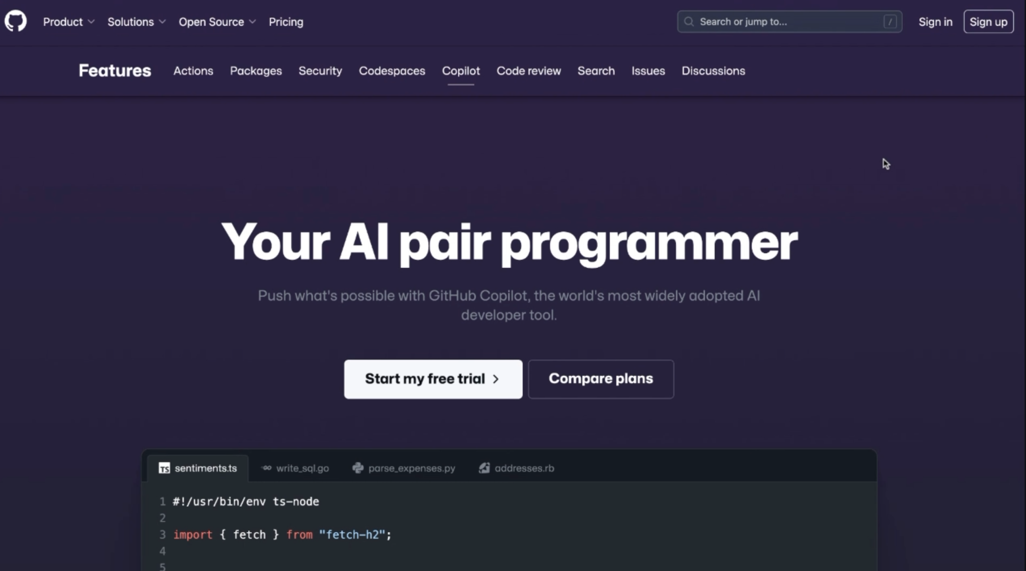Open the Discussions features link
1026x571 pixels.
713,71
